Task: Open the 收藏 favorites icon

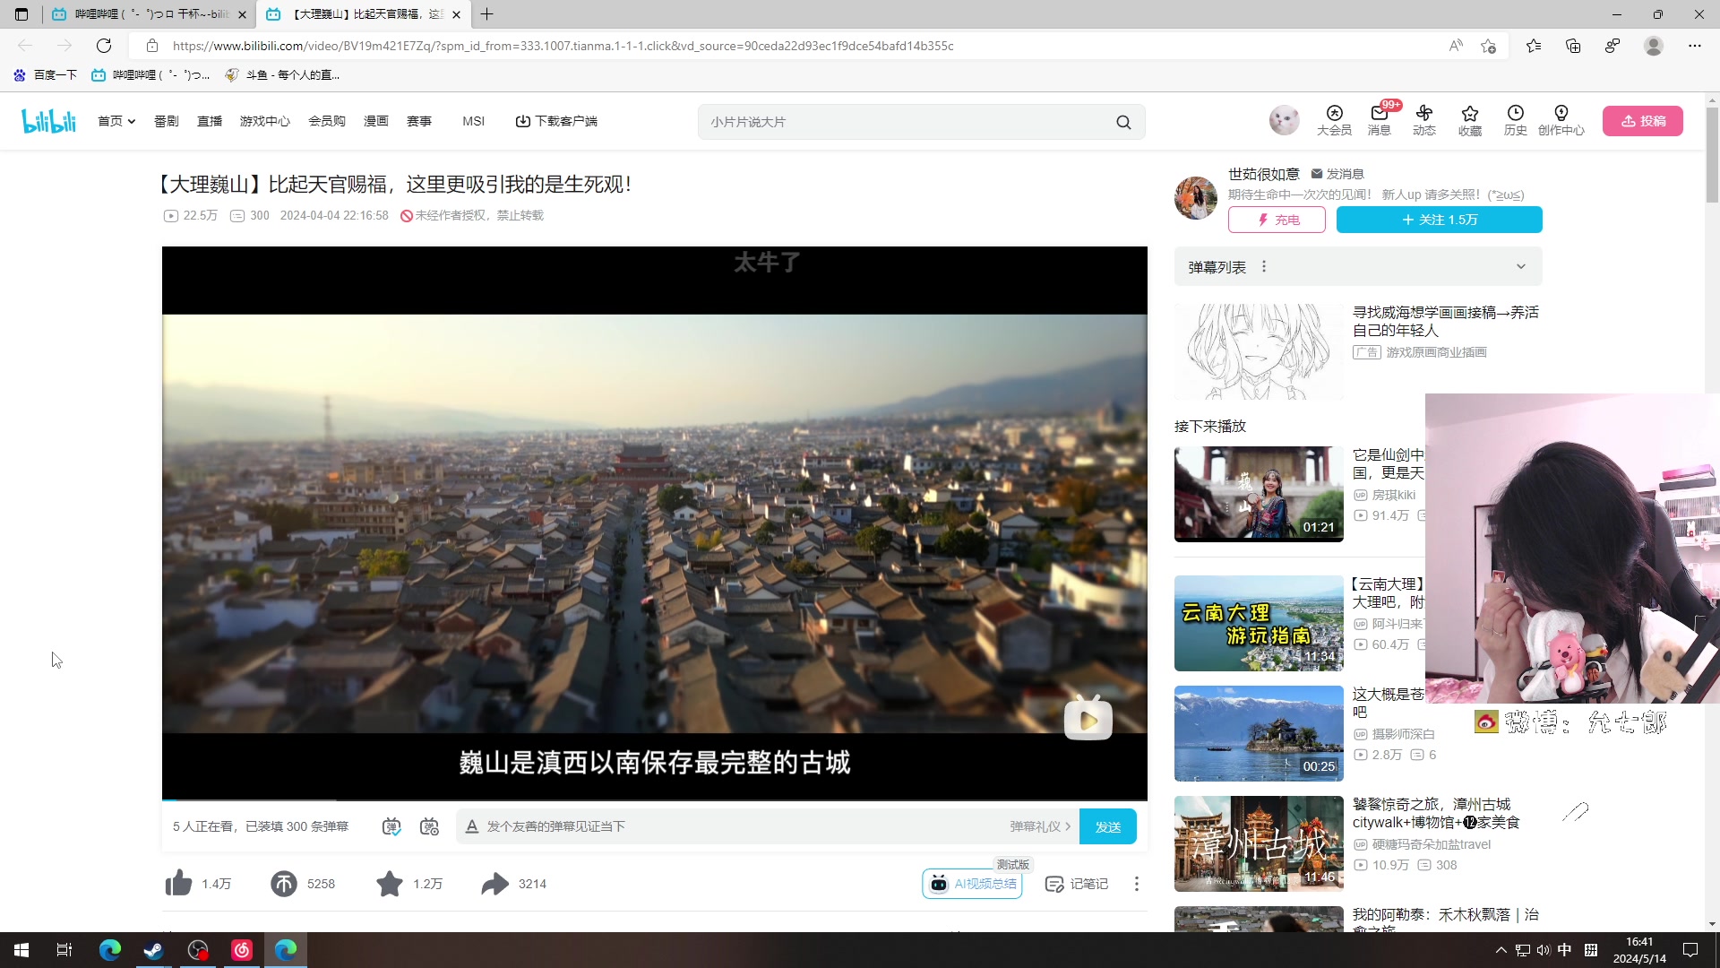Action: pos(1470,120)
